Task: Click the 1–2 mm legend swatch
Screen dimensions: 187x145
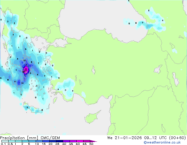Action: [x=19, y=141]
